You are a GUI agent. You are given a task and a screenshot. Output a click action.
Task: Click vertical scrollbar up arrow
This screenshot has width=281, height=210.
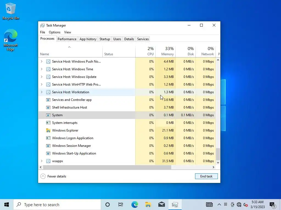(218, 60)
